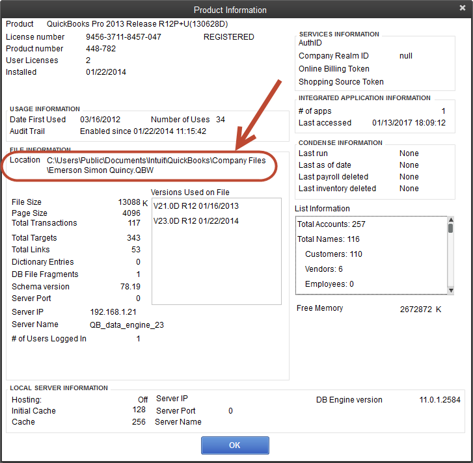Click the Last run None value
Screen dimensions: 473x463
coord(409,153)
